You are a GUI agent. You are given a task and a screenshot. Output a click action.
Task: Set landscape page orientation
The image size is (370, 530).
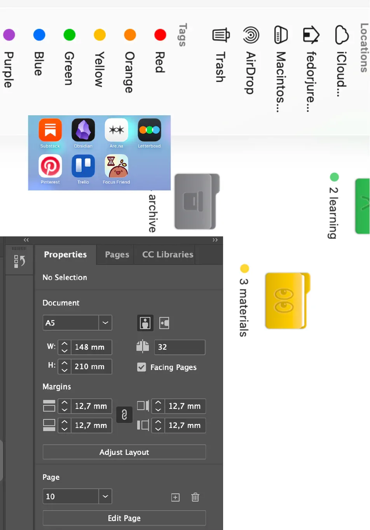coord(164,323)
